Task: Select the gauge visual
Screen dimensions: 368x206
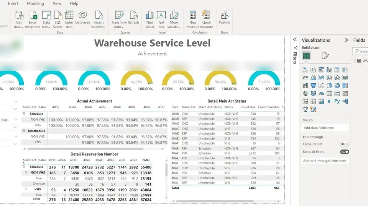Action: (321, 94)
